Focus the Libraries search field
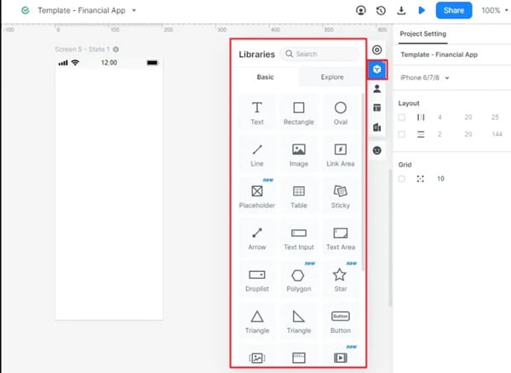Screen dimensions: 511x373 click(x=319, y=54)
